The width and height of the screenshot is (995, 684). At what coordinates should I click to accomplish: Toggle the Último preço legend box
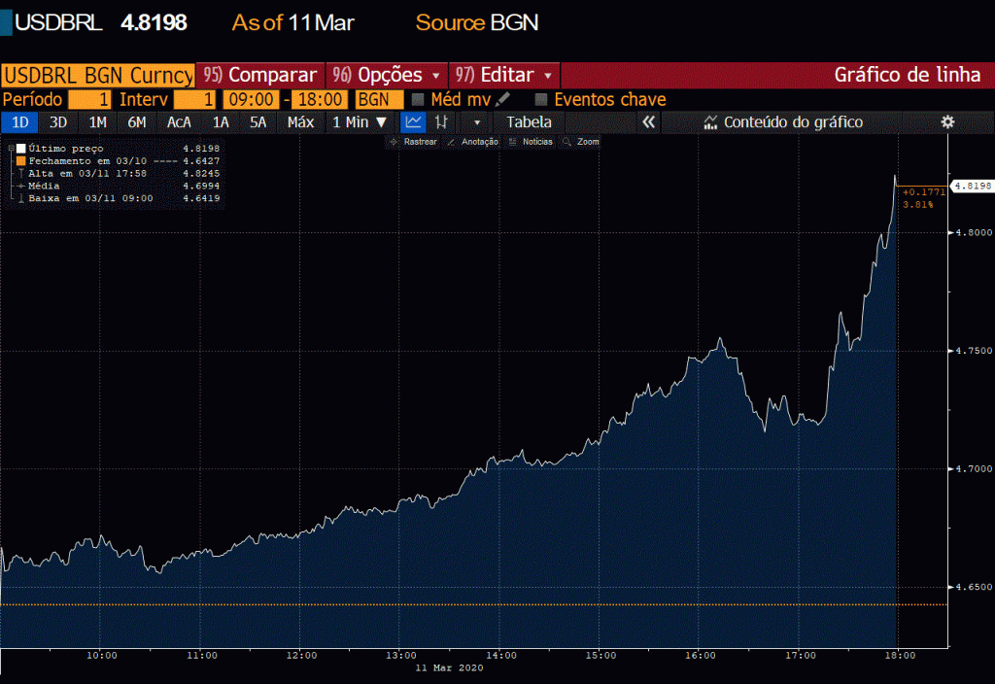(x=20, y=149)
